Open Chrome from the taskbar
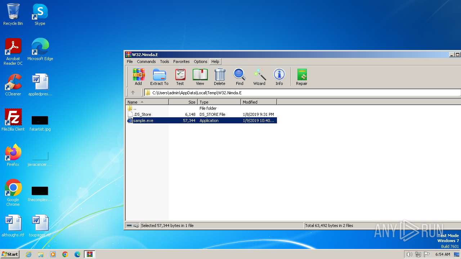Image resolution: width=461 pixels, height=259 pixels. [65, 254]
